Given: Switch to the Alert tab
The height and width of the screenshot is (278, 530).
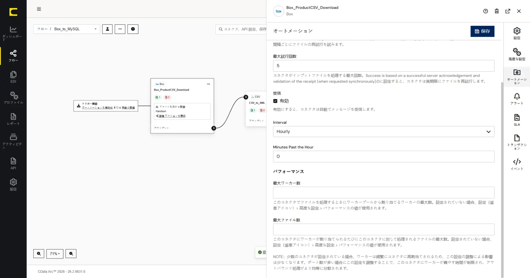Looking at the screenshot, I should (x=517, y=99).
